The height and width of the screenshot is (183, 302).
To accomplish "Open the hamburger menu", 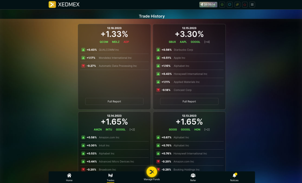I will click(x=252, y=5).
